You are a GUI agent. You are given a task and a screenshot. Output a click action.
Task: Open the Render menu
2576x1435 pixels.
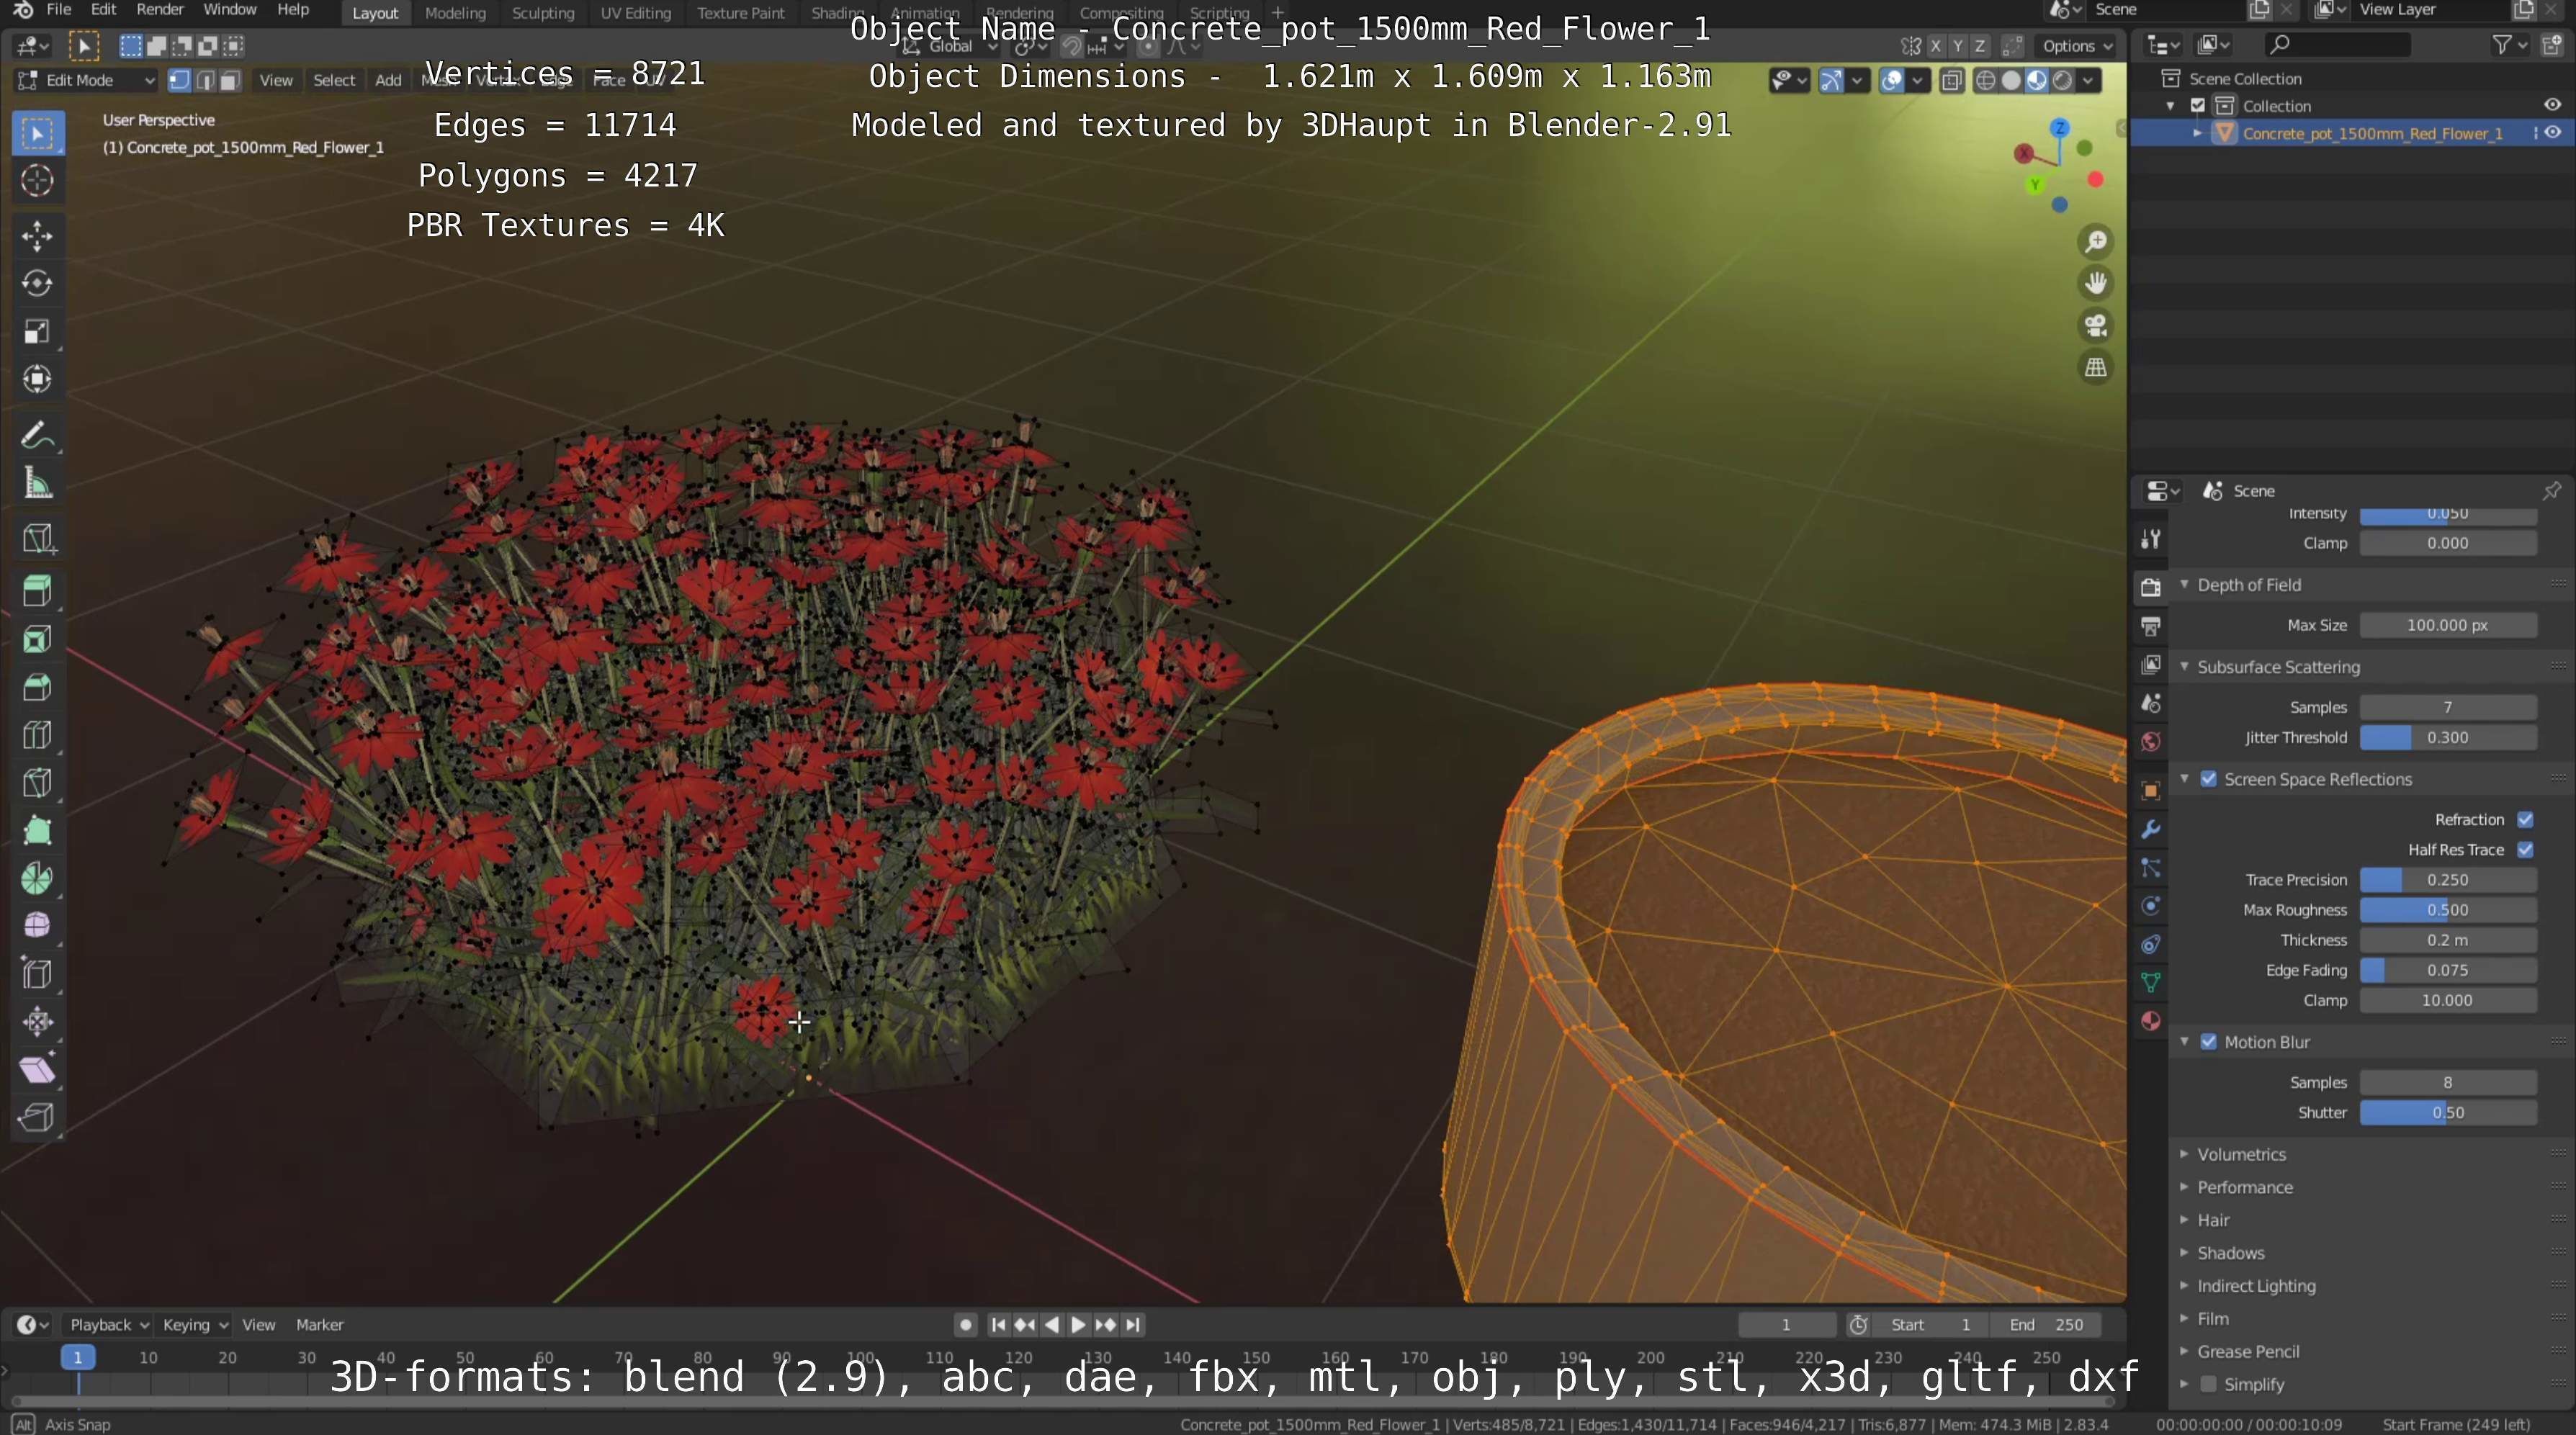click(159, 10)
